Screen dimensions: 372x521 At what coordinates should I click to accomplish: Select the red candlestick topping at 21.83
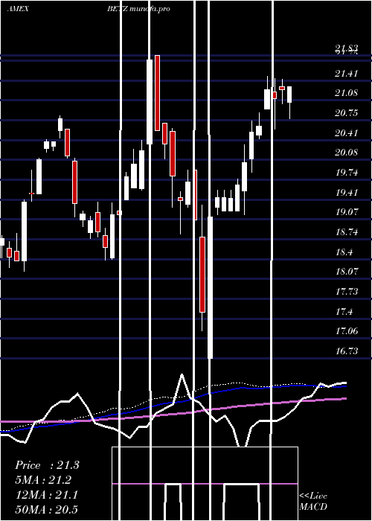(157, 93)
